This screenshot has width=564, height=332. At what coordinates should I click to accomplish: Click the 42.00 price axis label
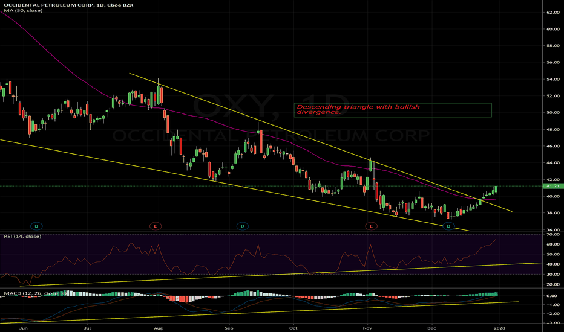click(553, 179)
